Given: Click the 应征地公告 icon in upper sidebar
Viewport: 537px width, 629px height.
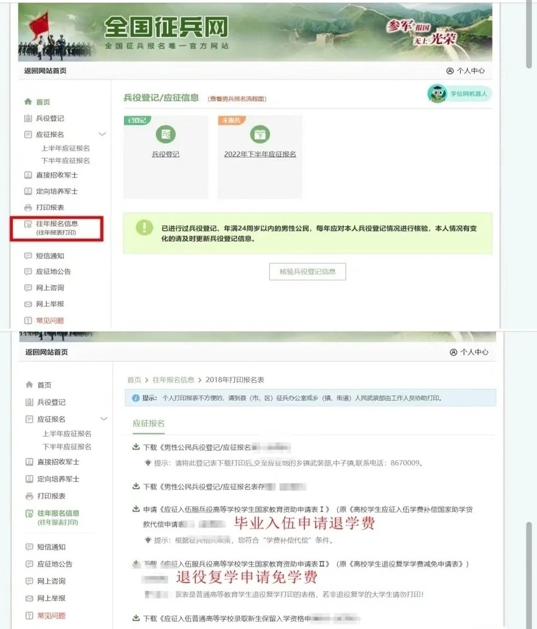Looking at the screenshot, I should pyautogui.click(x=28, y=272).
